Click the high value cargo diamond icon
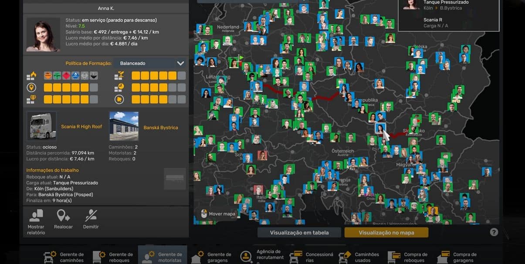The height and width of the screenshot is (264, 525). [x=31, y=99]
